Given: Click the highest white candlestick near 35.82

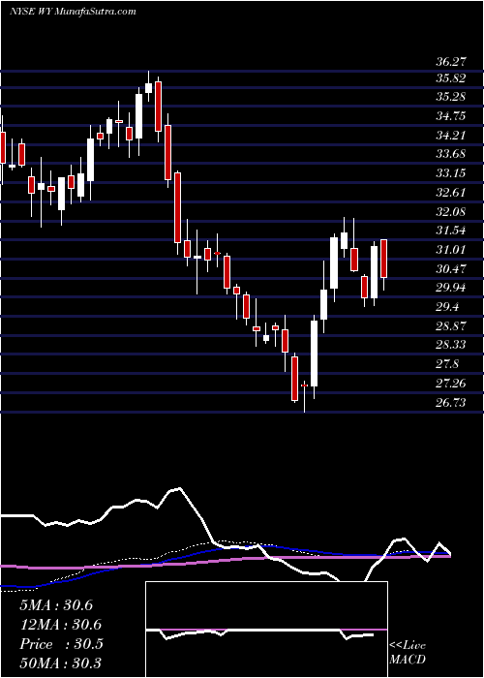Looking at the screenshot, I should [x=149, y=87].
